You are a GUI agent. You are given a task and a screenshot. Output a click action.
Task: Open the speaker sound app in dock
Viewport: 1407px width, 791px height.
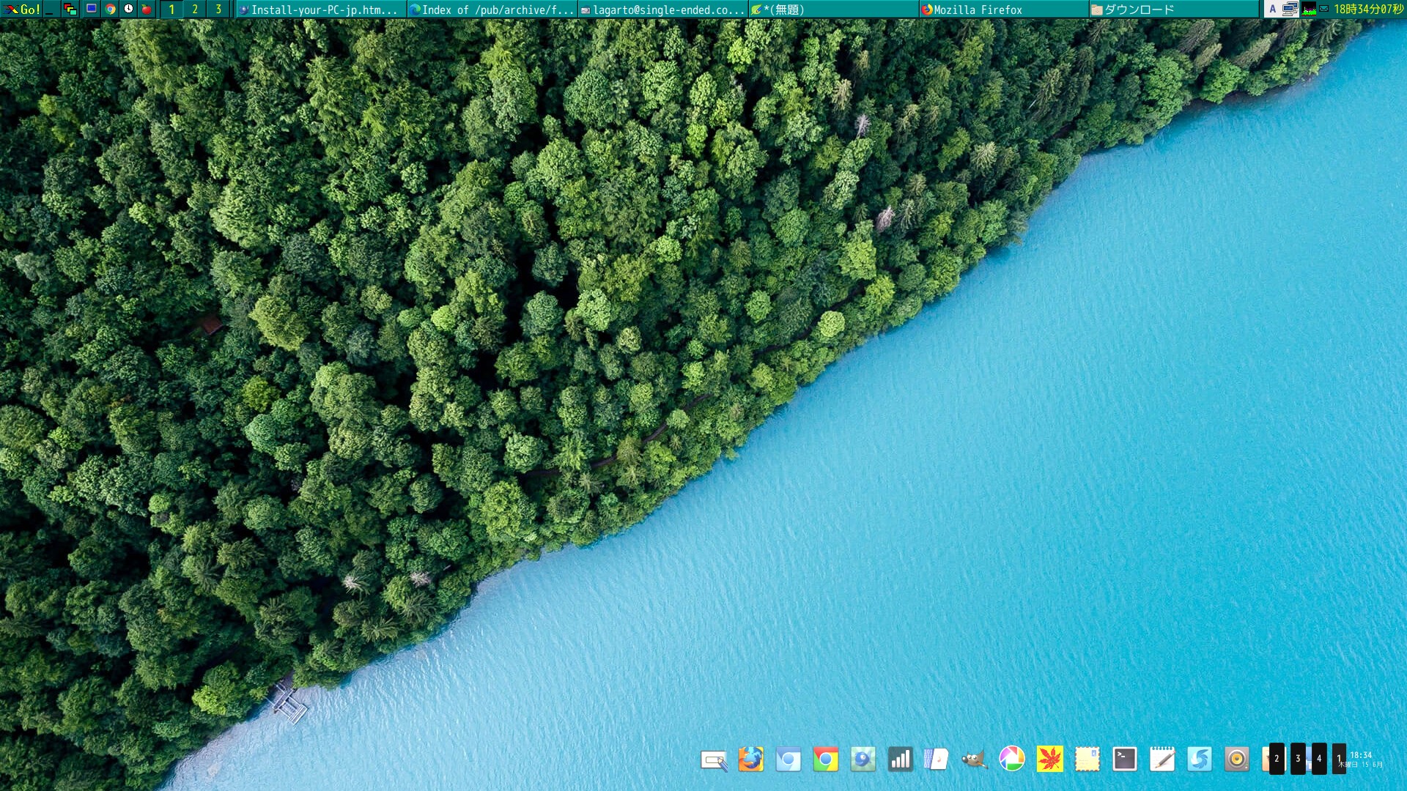coord(1237,760)
